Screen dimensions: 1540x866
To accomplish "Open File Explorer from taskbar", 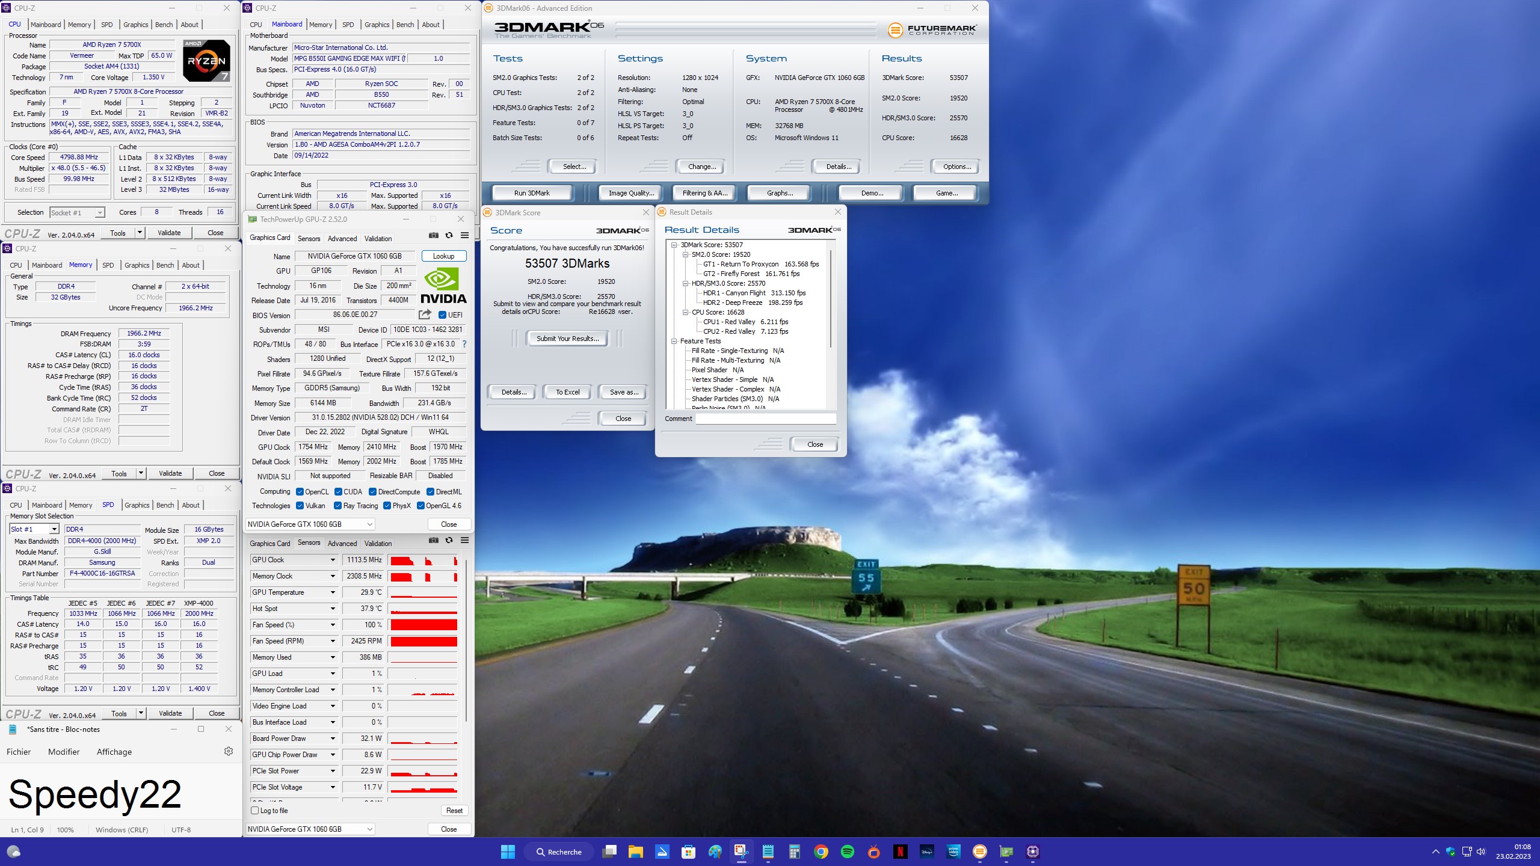I will coord(636,852).
